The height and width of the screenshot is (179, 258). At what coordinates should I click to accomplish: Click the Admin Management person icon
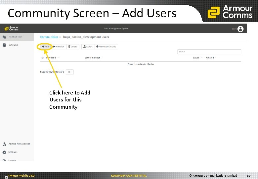4,144
